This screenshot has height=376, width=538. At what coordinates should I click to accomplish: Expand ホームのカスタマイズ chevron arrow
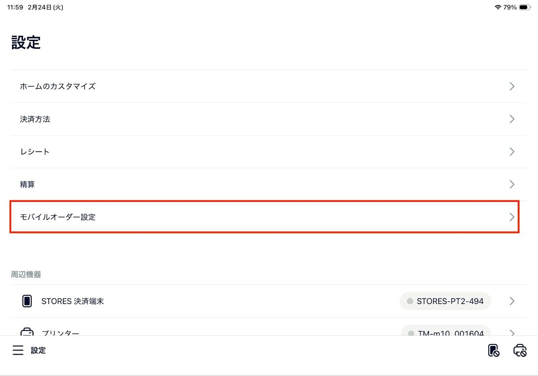tap(512, 86)
